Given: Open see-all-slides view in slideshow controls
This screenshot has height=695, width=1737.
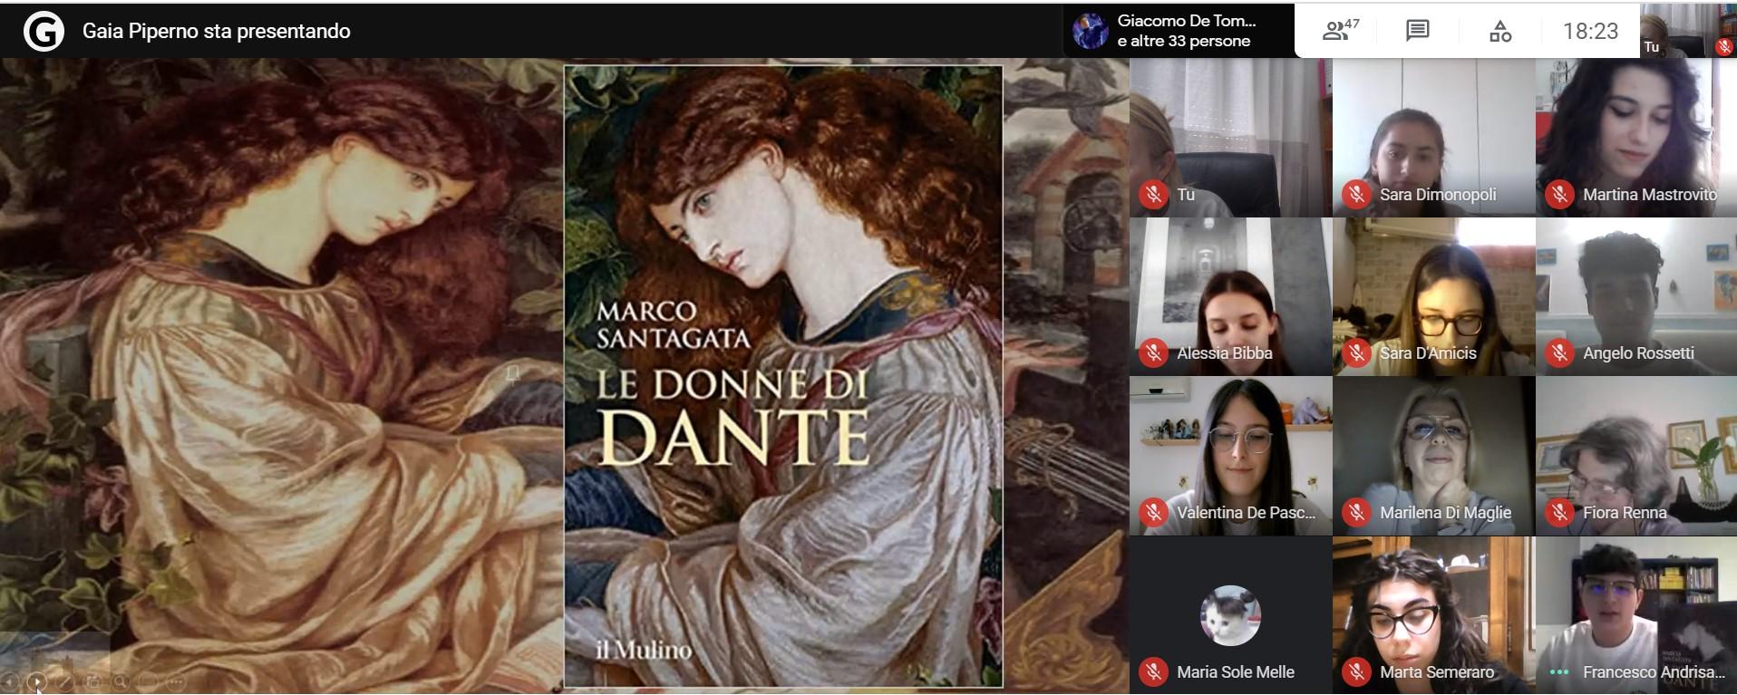Looking at the screenshot, I should pos(92,682).
